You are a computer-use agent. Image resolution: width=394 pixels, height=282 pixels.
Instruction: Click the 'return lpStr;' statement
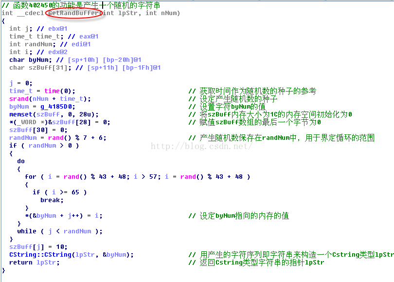(x=35, y=263)
